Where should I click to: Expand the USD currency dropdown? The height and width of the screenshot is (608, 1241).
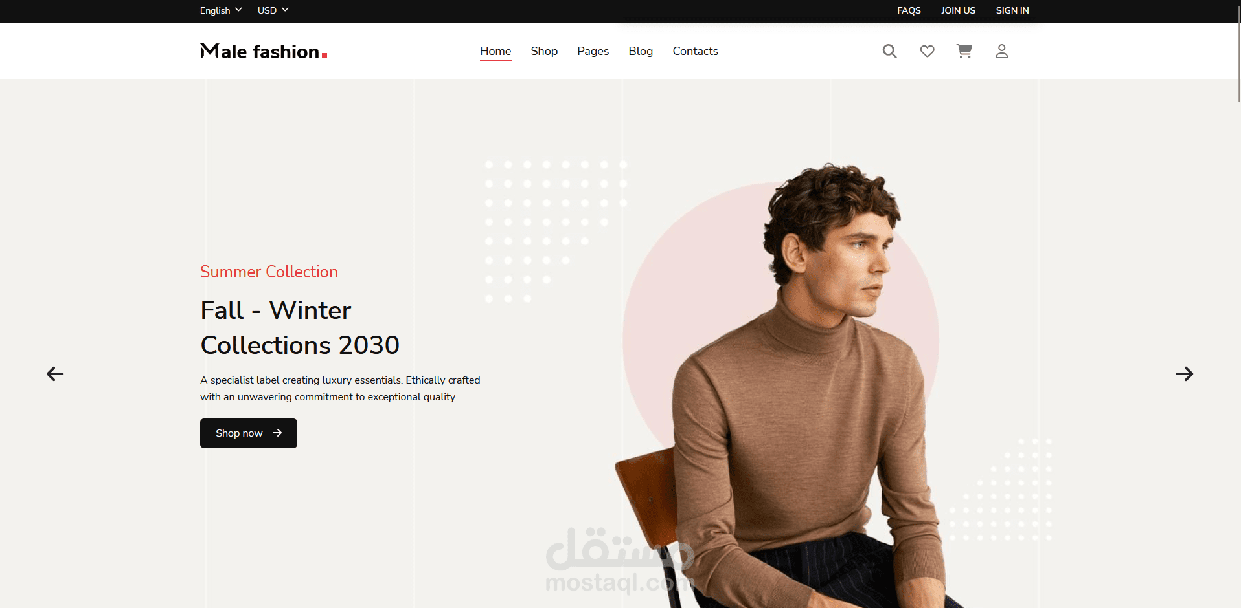(273, 10)
